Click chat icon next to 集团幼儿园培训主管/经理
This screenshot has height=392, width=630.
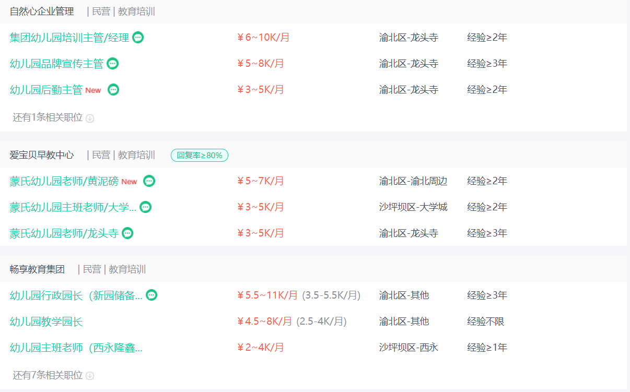coord(138,38)
